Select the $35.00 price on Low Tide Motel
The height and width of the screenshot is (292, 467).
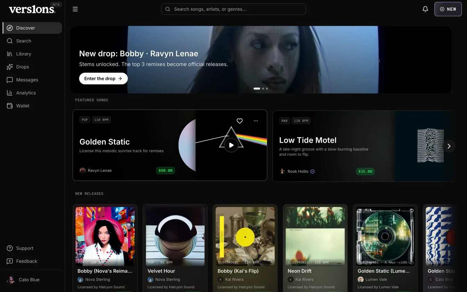point(365,171)
